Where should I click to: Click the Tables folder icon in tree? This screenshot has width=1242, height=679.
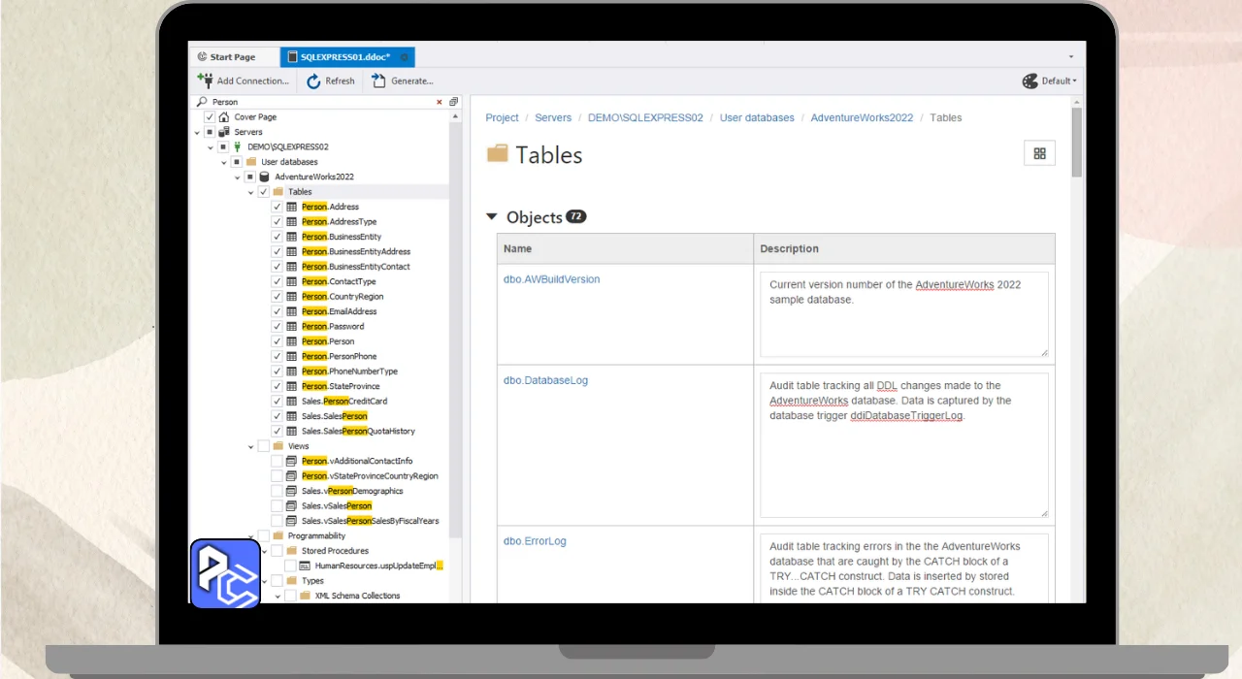tap(278, 192)
